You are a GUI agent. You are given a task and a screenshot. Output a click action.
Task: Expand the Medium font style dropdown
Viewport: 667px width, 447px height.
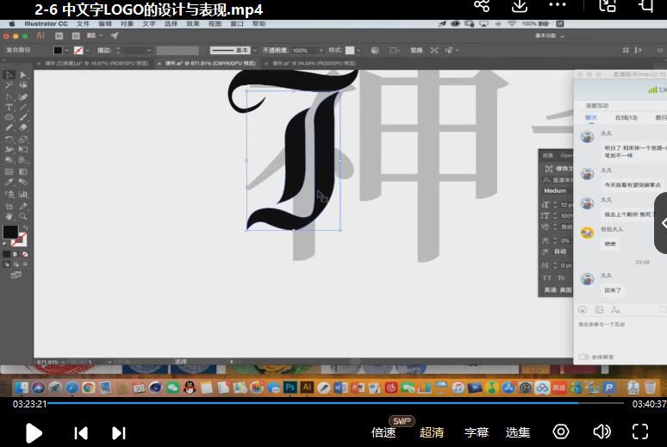(557, 190)
